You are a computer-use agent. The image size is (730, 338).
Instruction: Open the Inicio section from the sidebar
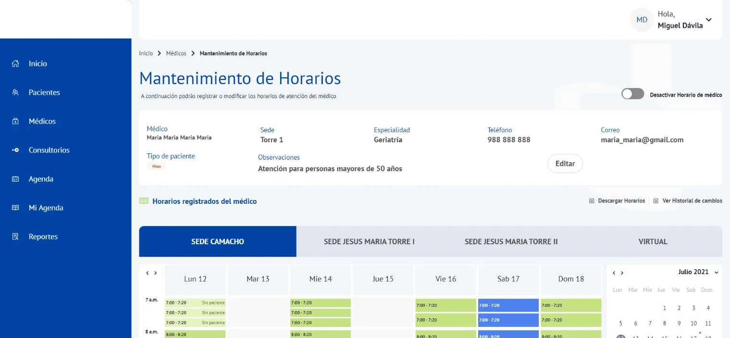click(x=37, y=63)
